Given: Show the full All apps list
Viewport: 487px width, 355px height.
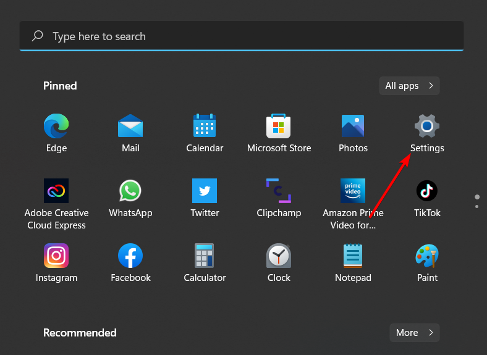Looking at the screenshot, I should pos(409,86).
